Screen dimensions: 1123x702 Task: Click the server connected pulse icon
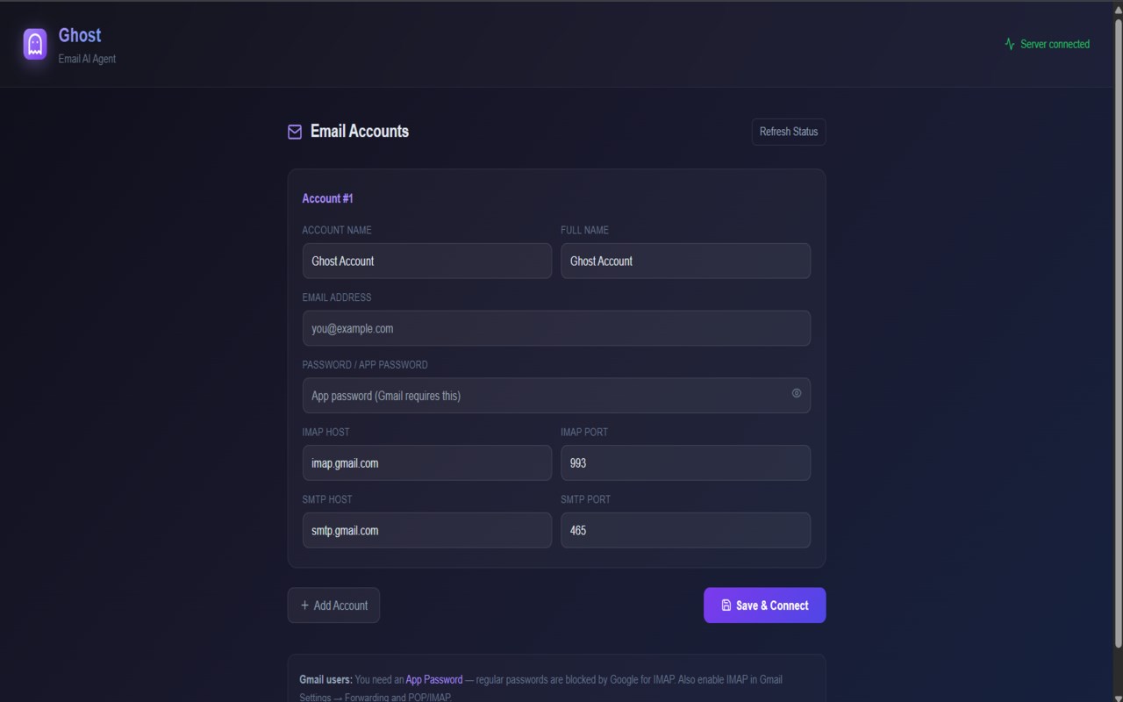[x=1010, y=44]
